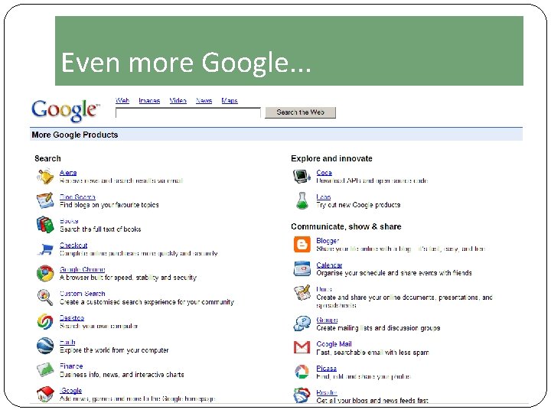Click the Reader feed icon
Viewport: 551px width, 413px height.
[302, 395]
